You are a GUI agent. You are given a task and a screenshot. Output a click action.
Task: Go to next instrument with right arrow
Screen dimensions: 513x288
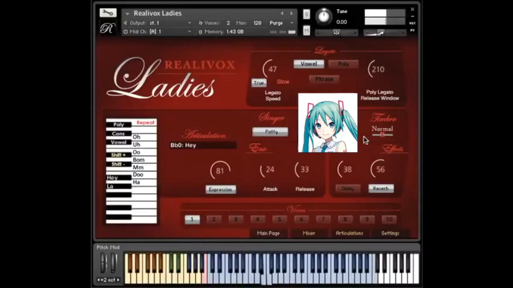[x=292, y=13]
